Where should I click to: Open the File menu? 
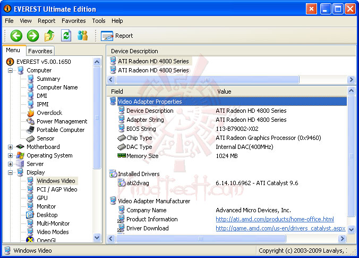9,21
